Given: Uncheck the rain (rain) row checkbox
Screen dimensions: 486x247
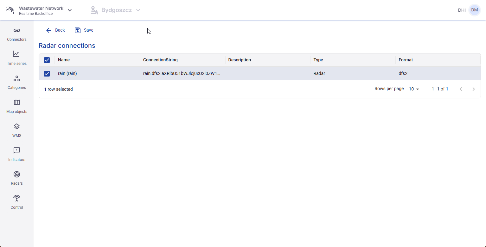Looking at the screenshot, I should [47, 74].
